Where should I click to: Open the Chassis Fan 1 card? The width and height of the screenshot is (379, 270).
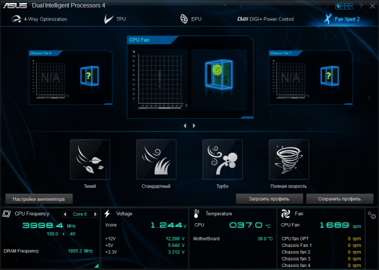[x=310, y=78]
